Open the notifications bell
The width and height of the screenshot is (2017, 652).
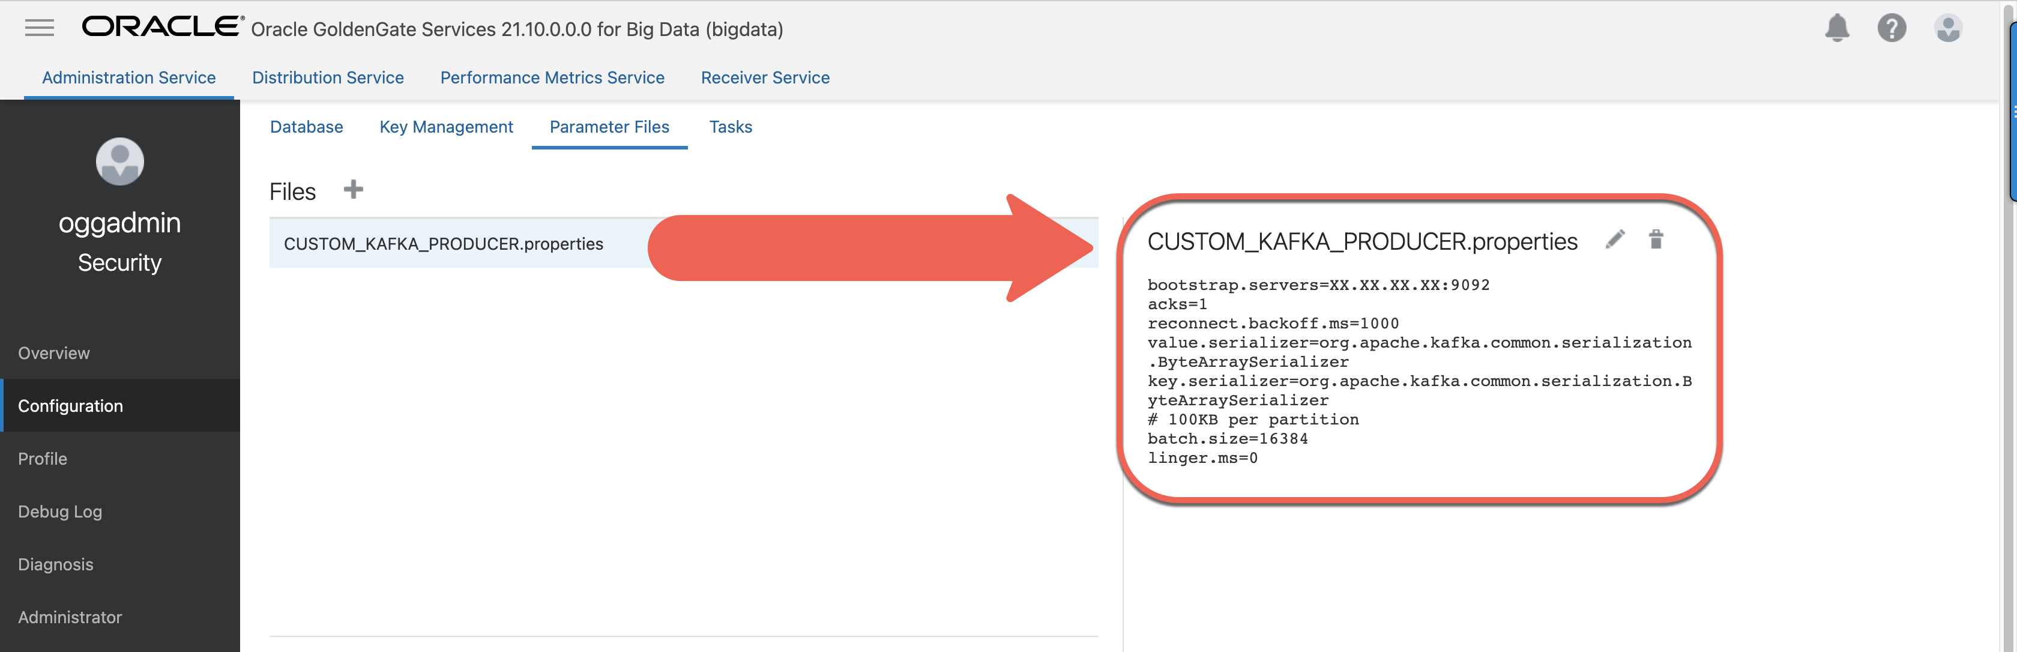point(1836,28)
